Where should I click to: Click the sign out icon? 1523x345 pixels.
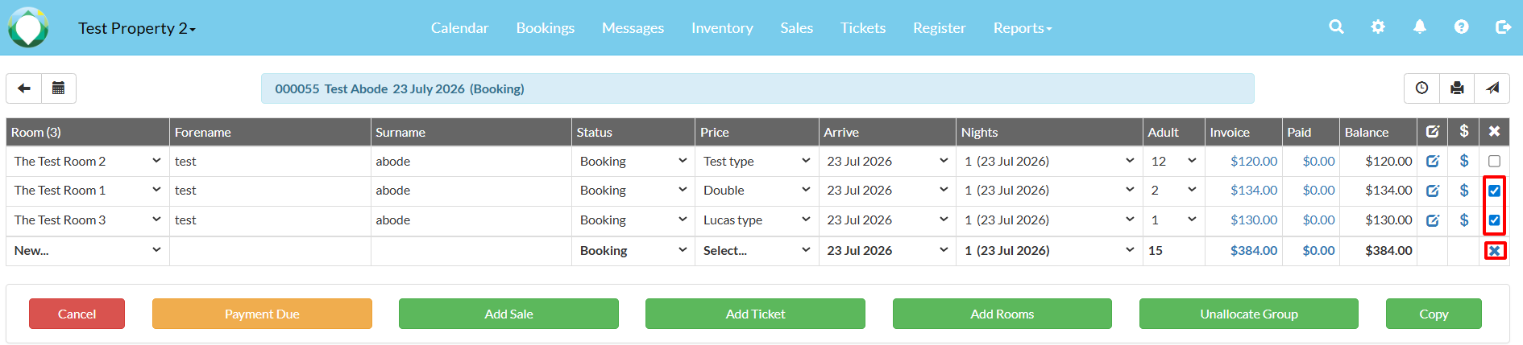[x=1503, y=27]
